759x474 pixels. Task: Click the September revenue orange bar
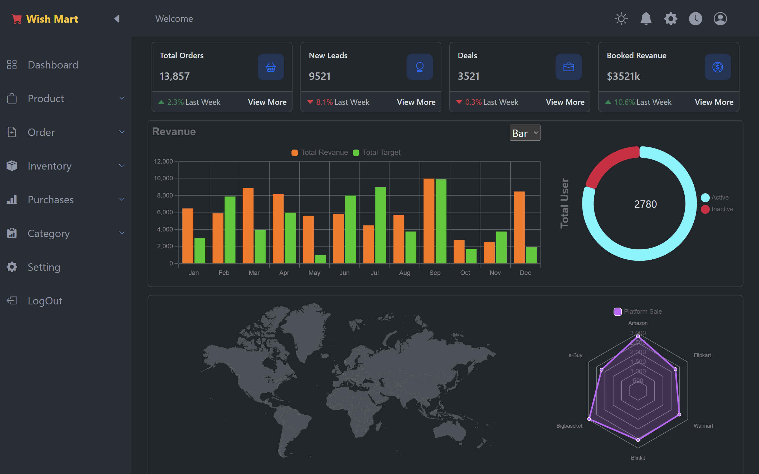429,221
